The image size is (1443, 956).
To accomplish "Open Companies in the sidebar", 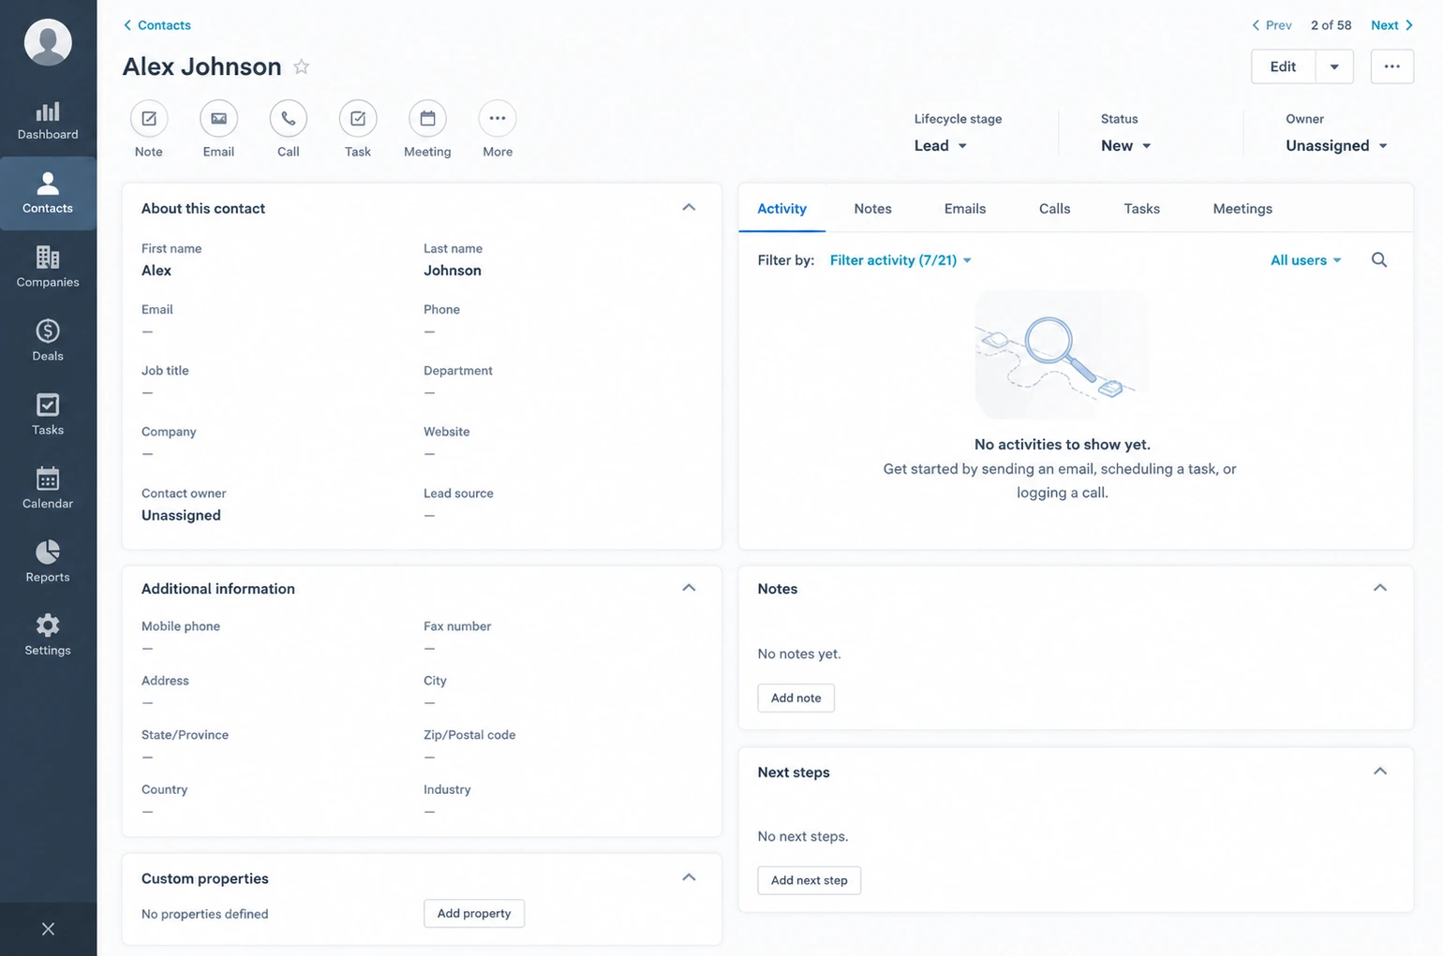I will 48,268.
